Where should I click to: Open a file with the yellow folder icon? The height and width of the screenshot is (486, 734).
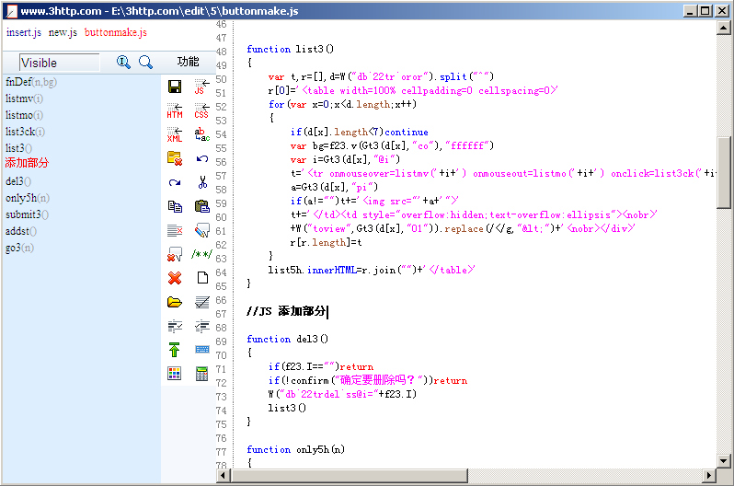coord(175,302)
